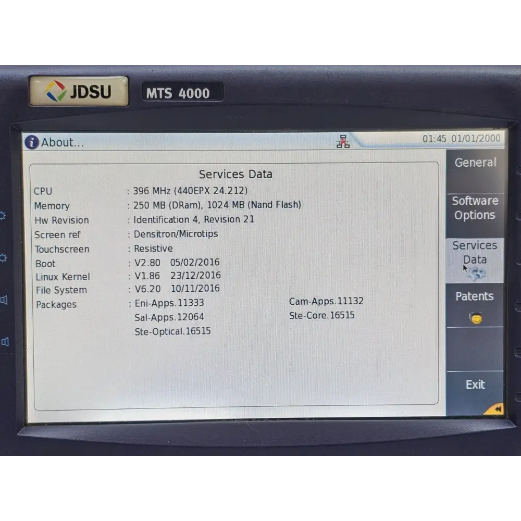Open Software Options

475,216
